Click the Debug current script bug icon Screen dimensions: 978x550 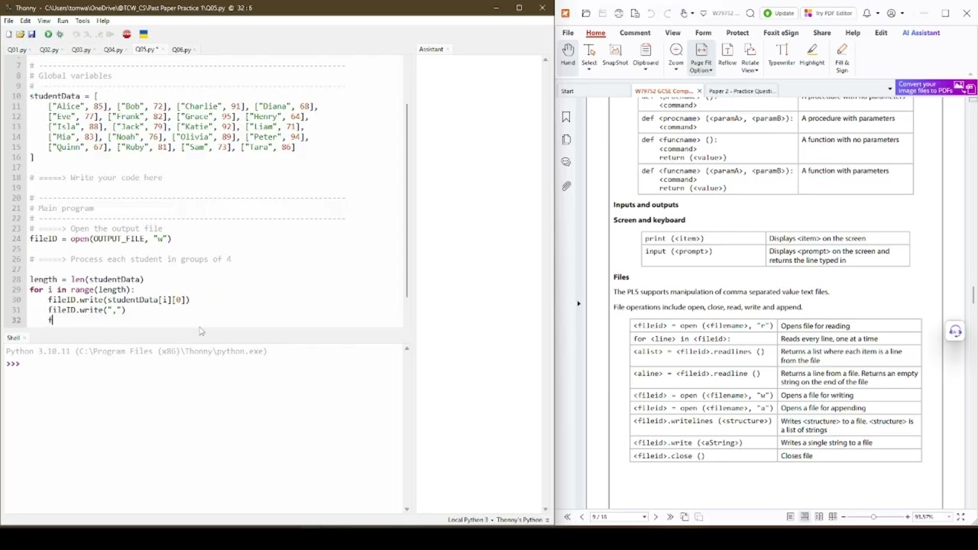tap(60, 34)
